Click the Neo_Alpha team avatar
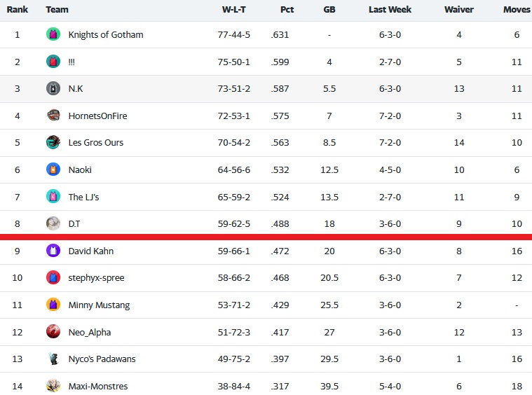The width and height of the screenshot is (532, 395). [53, 332]
